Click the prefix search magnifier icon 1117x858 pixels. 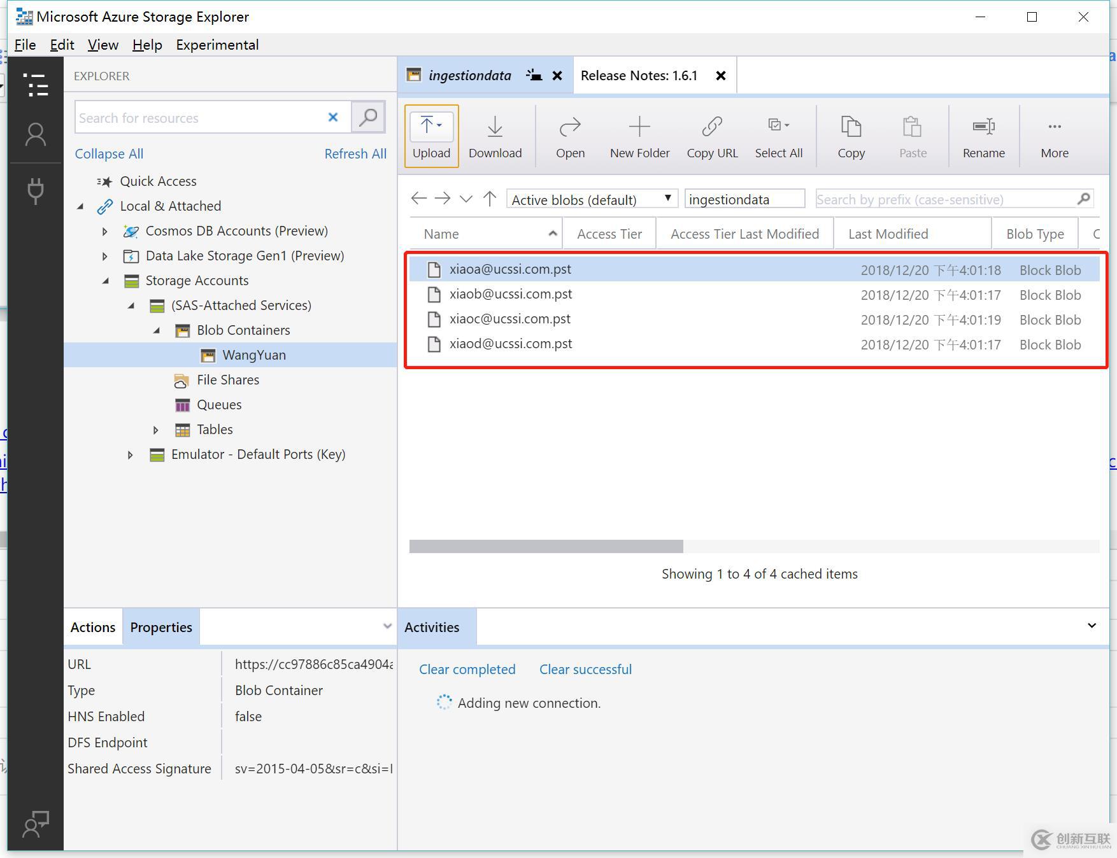point(1083,199)
